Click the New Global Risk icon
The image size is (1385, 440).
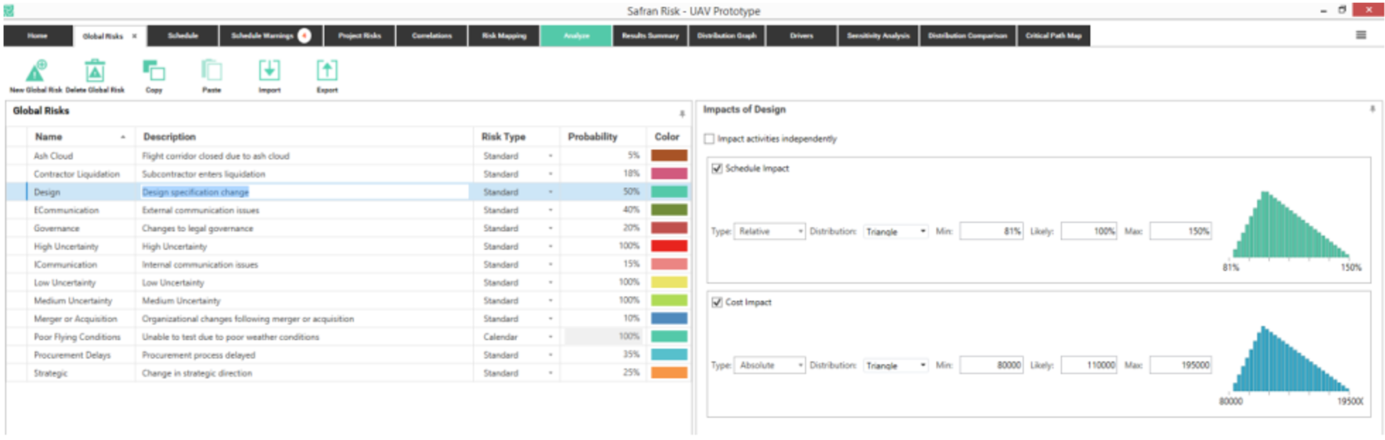coord(36,71)
